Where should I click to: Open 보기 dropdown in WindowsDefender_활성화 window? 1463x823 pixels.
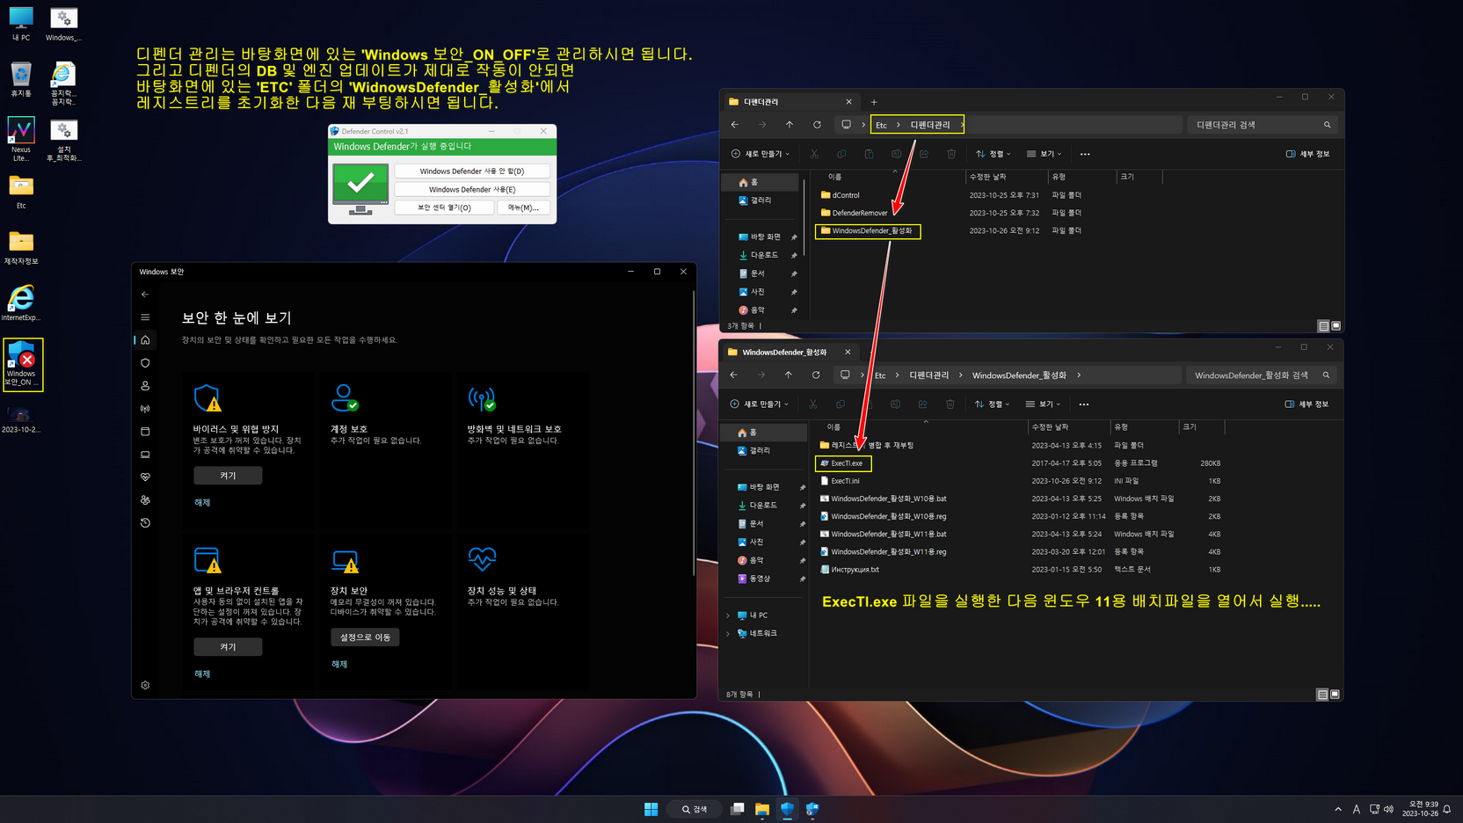click(x=1044, y=404)
